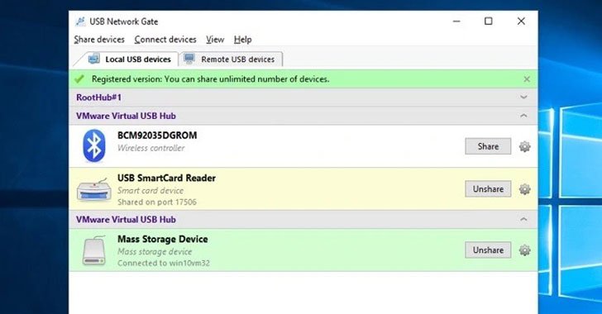The width and height of the screenshot is (602, 314).
Task: Maximize the USB Network Gate window
Action: pyautogui.click(x=489, y=21)
